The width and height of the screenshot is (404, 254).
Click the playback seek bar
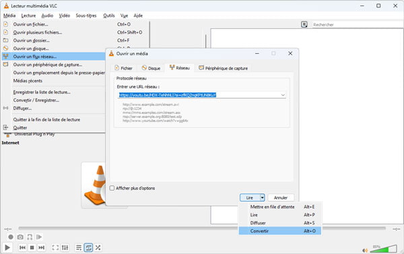202,228
